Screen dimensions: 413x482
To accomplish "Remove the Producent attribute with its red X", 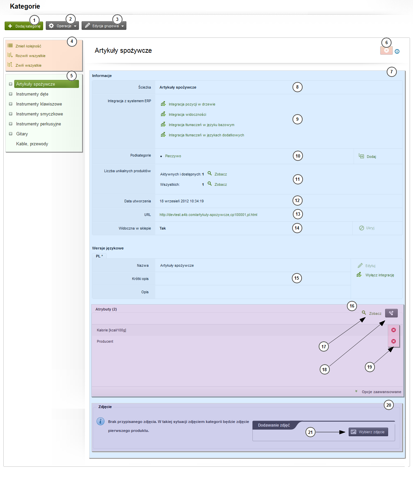I will [x=393, y=341].
